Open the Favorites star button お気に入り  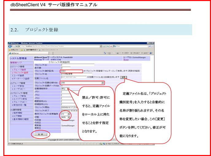tap(13, 50)
